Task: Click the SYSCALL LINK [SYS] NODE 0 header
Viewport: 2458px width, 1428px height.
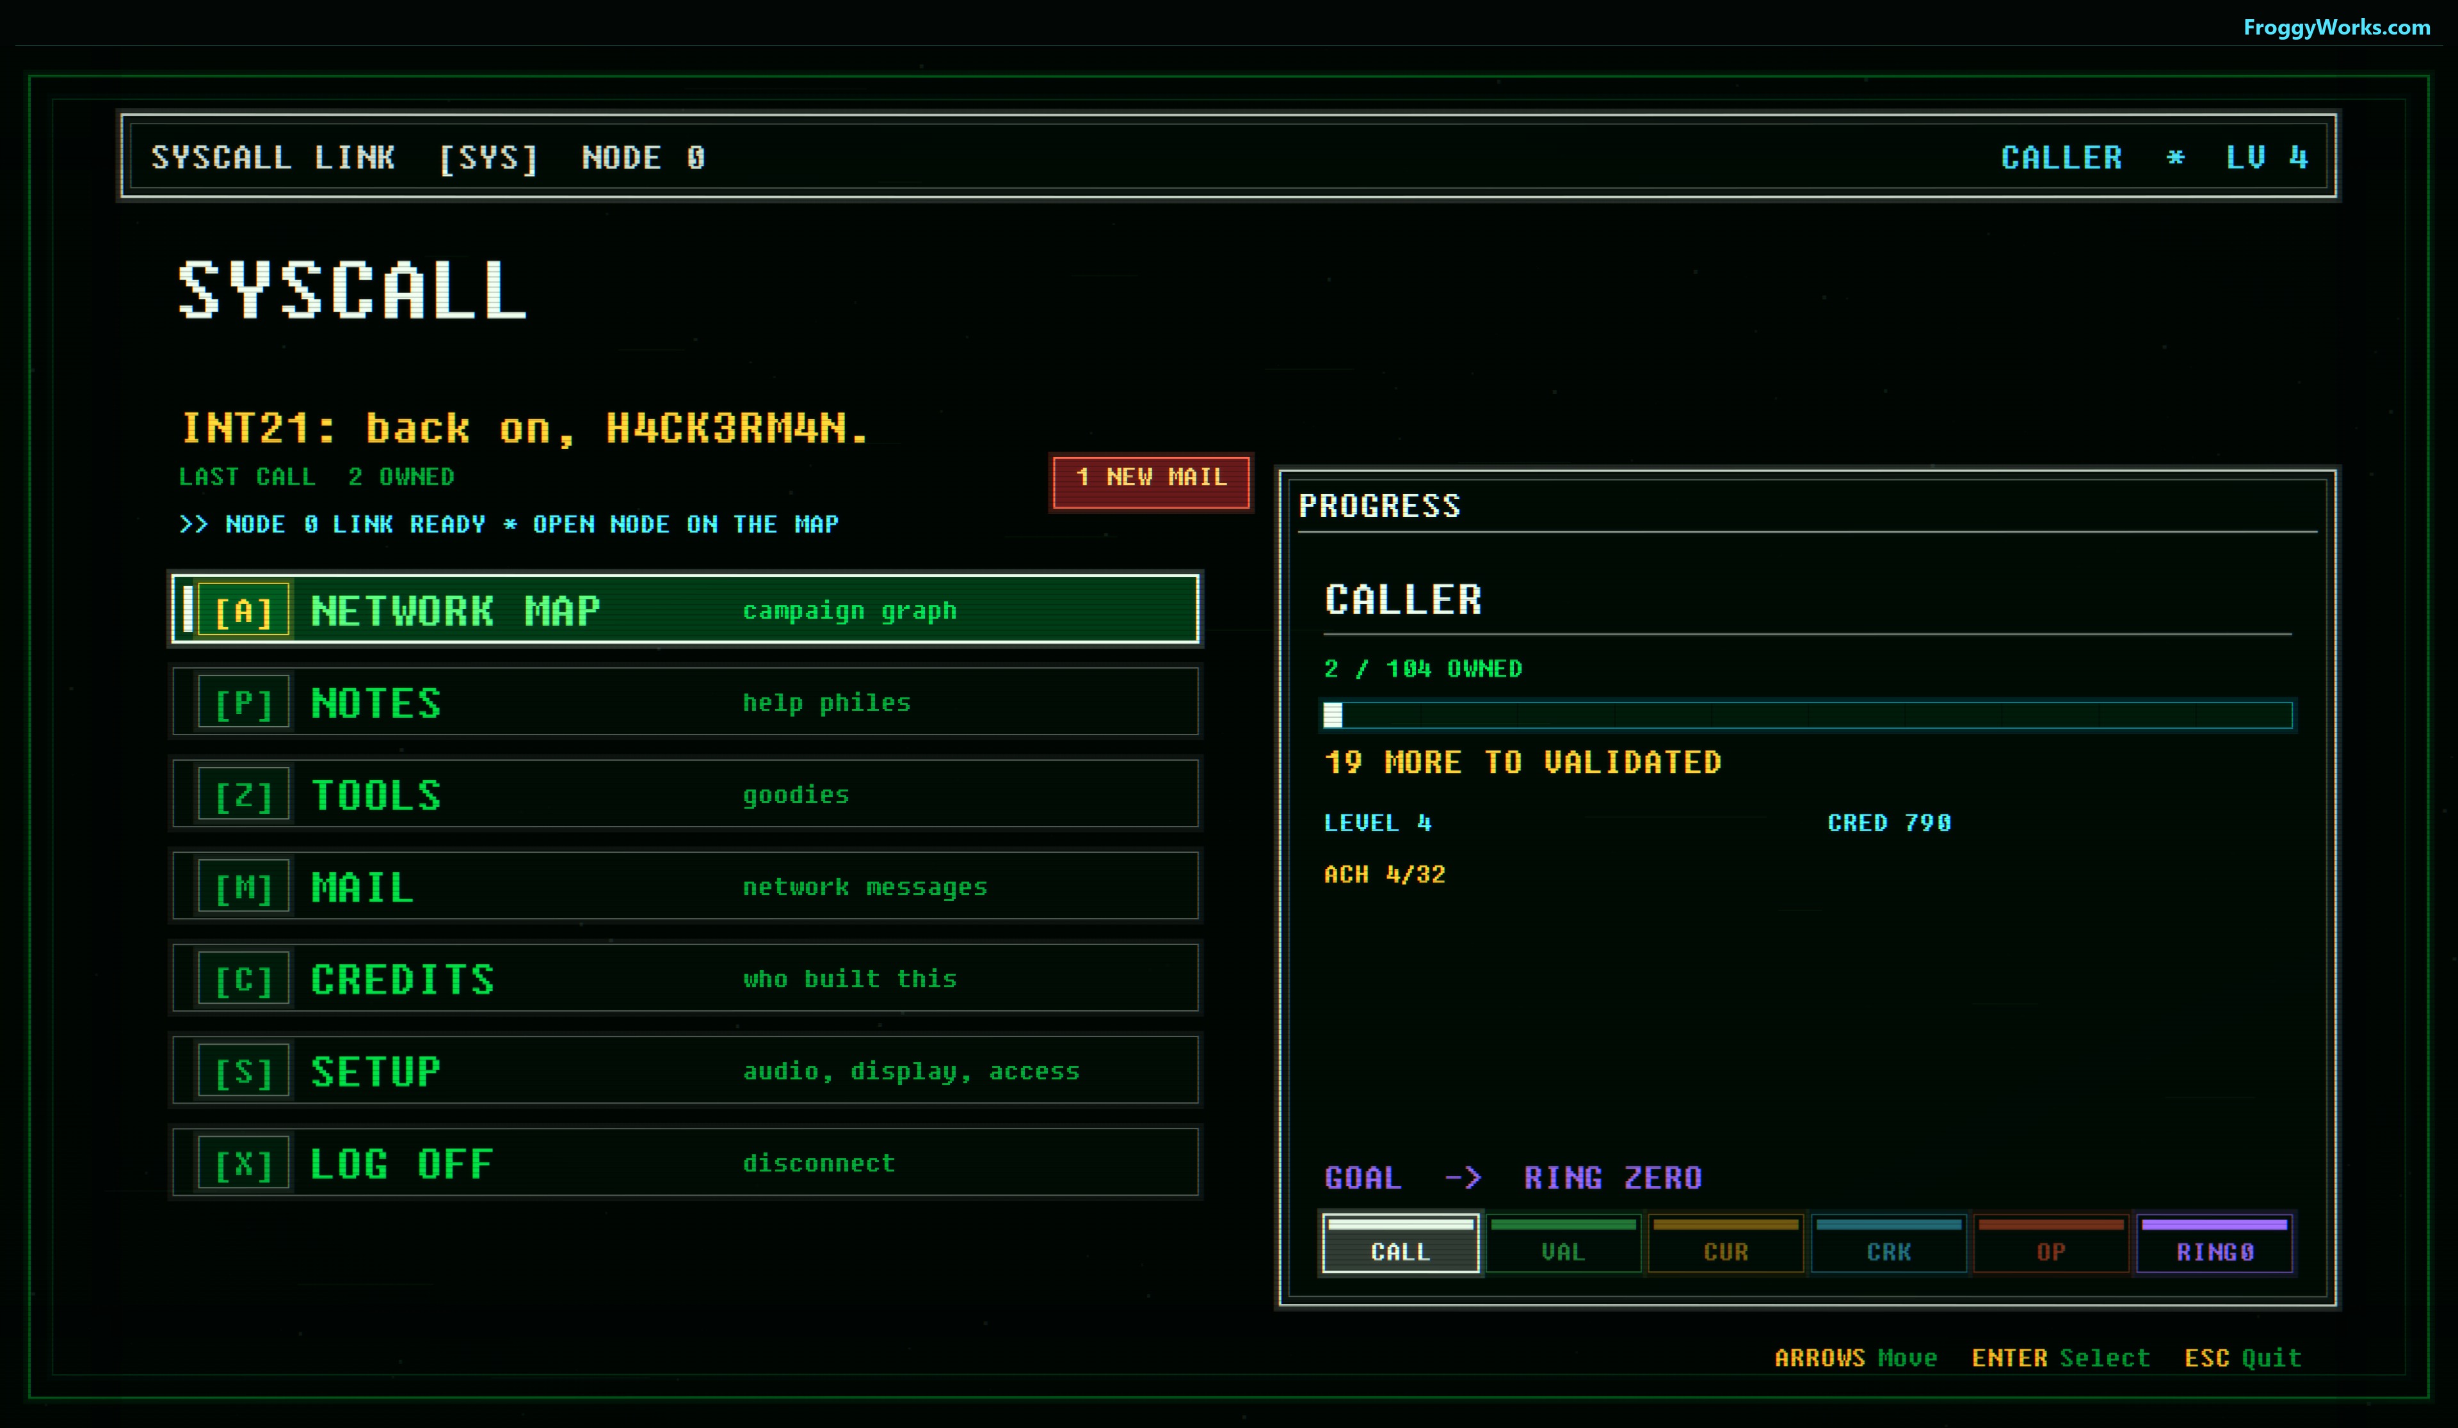Action: pyautogui.click(x=428, y=158)
